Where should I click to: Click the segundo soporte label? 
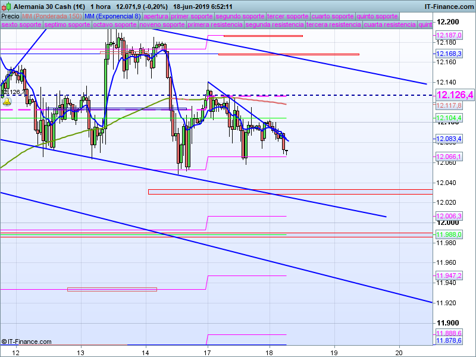pyautogui.click(x=239, y=16)
